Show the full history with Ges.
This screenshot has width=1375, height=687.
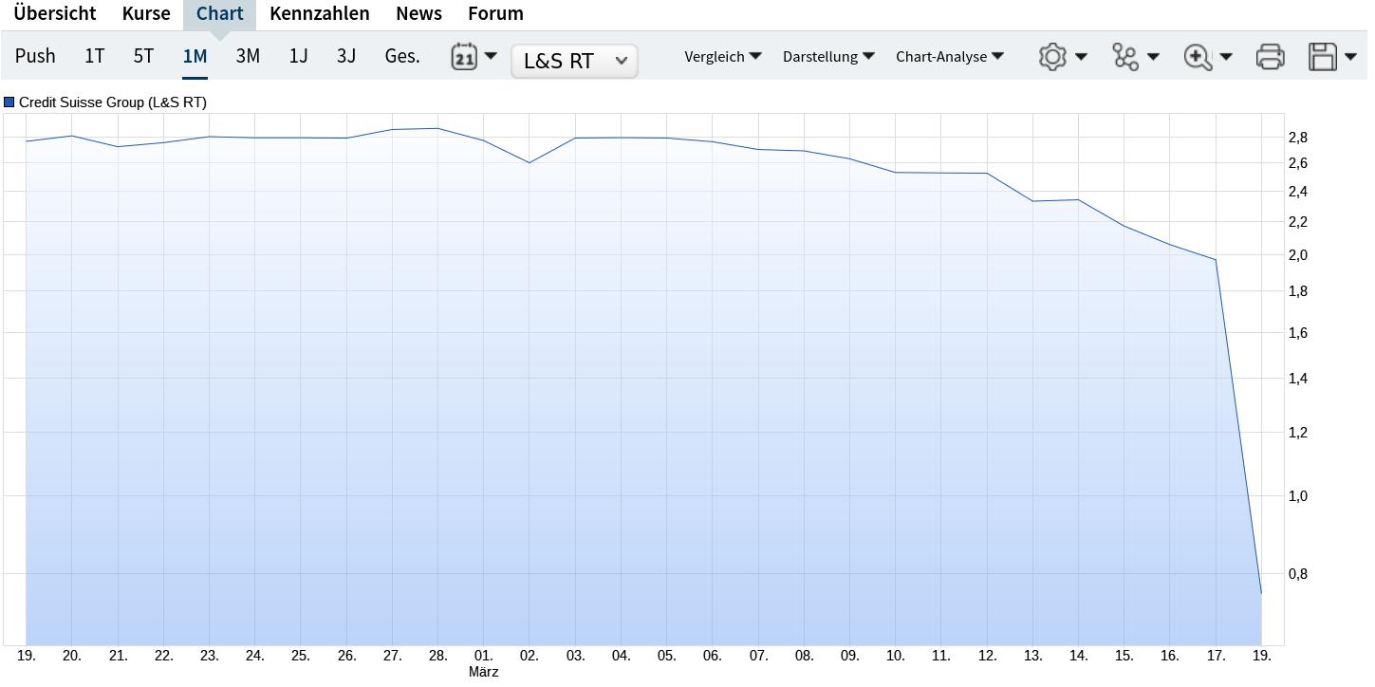(402, 56)
